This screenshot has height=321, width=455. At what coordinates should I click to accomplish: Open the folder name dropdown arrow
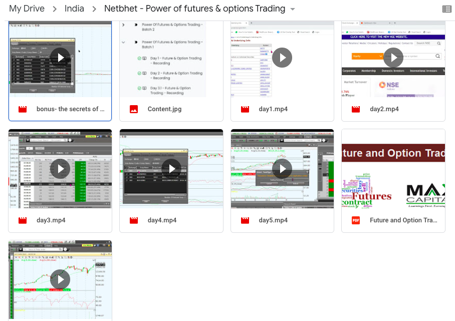[293, 10]
